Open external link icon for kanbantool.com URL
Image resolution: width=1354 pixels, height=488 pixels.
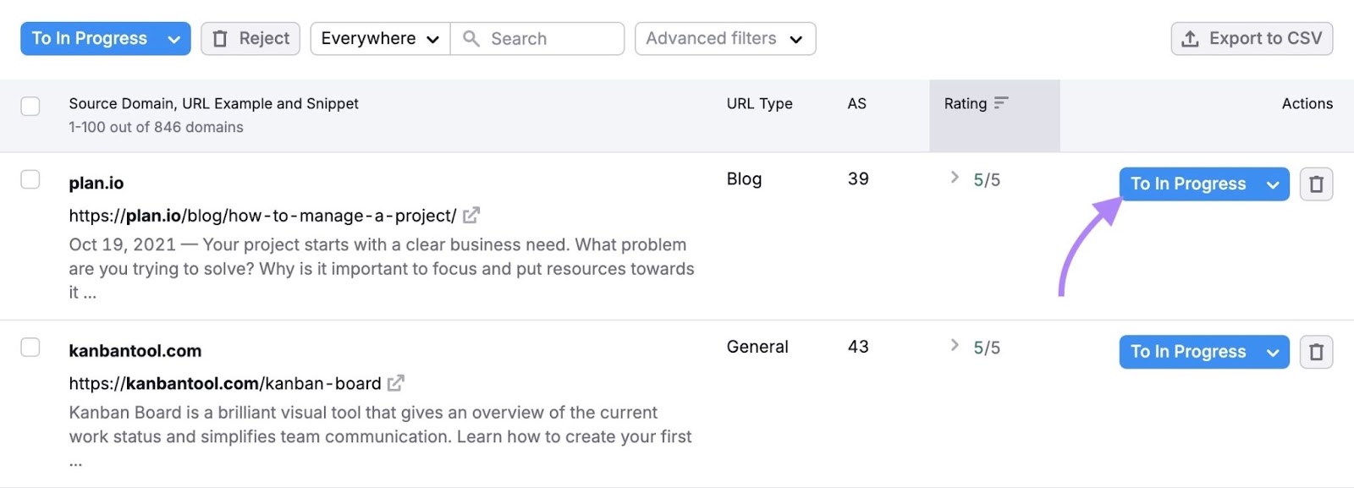coord(395,383)
